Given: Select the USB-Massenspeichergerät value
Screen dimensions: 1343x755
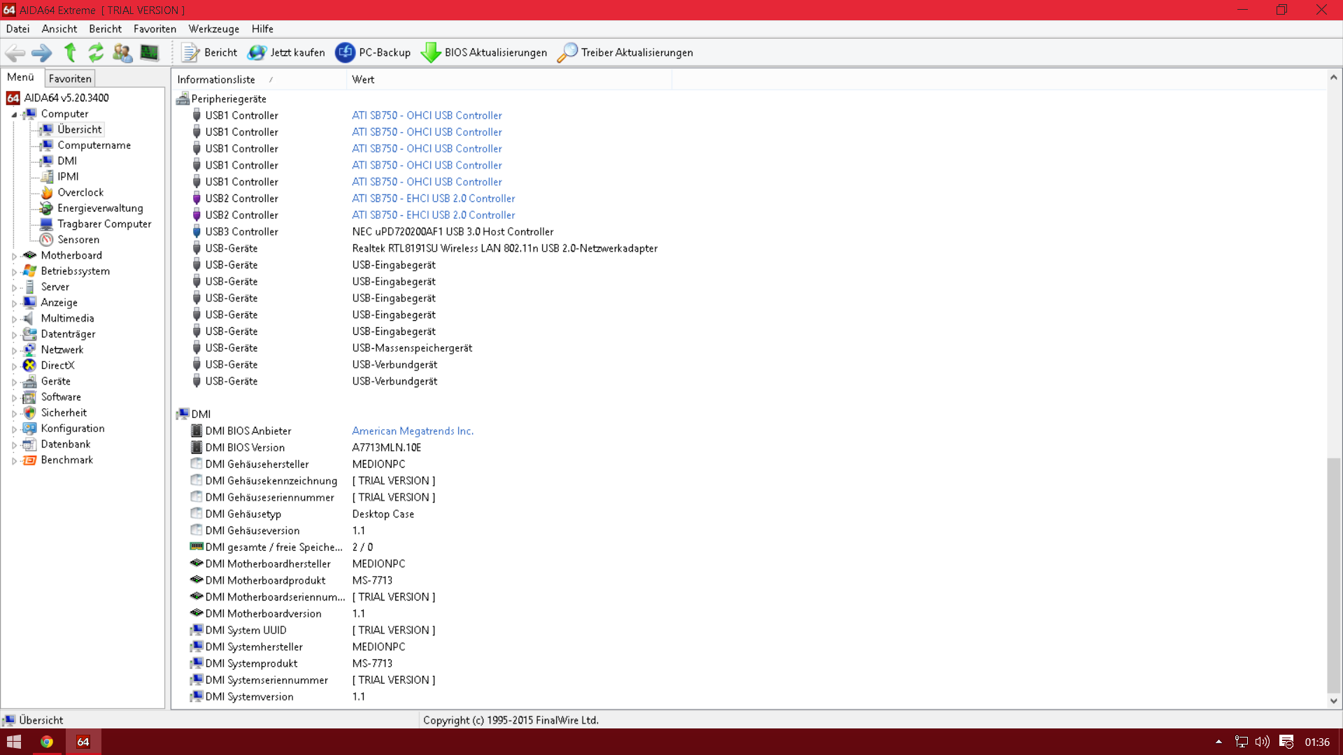Looking at the screenshot, I should point(412,348).
